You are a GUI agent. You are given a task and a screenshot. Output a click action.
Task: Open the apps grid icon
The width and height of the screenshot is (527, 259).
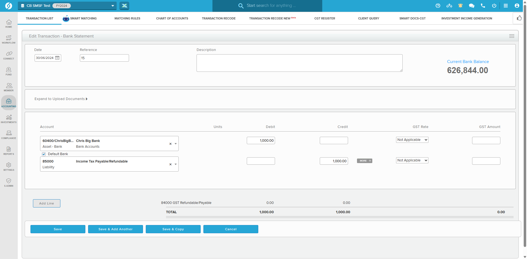point(506,6)
